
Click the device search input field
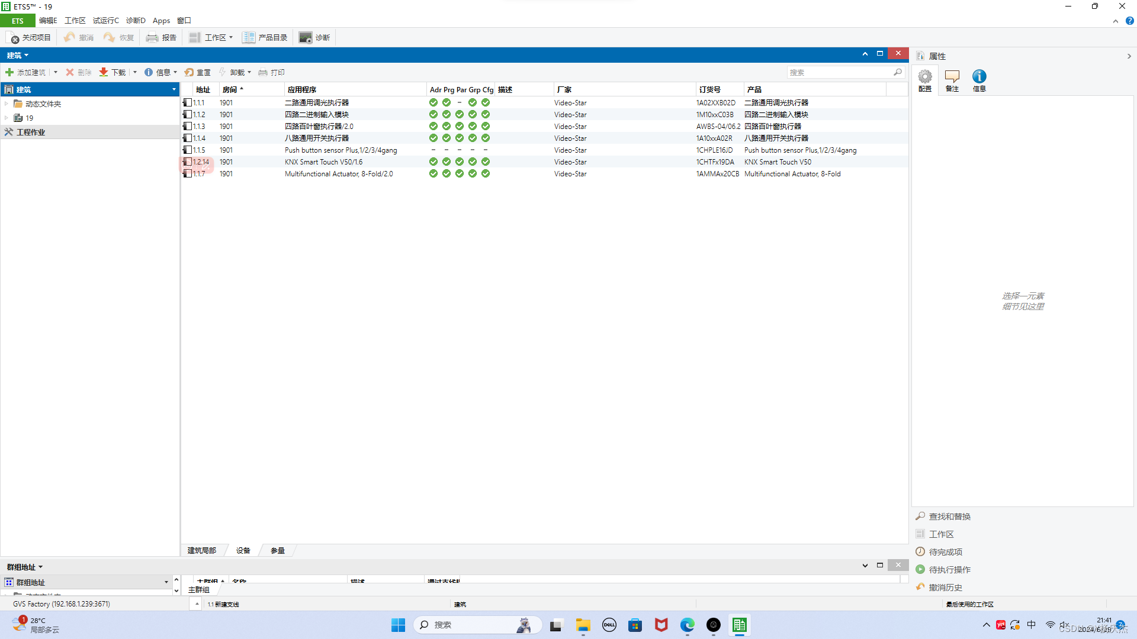840,72
